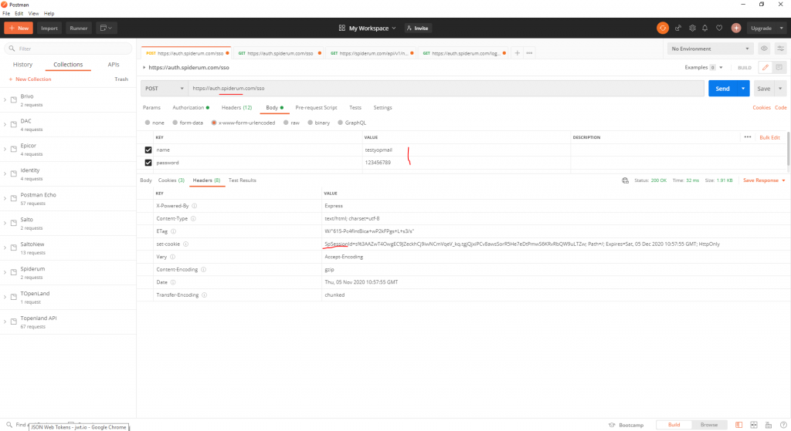Click the workspace grid icon

(x=341, y=29)
